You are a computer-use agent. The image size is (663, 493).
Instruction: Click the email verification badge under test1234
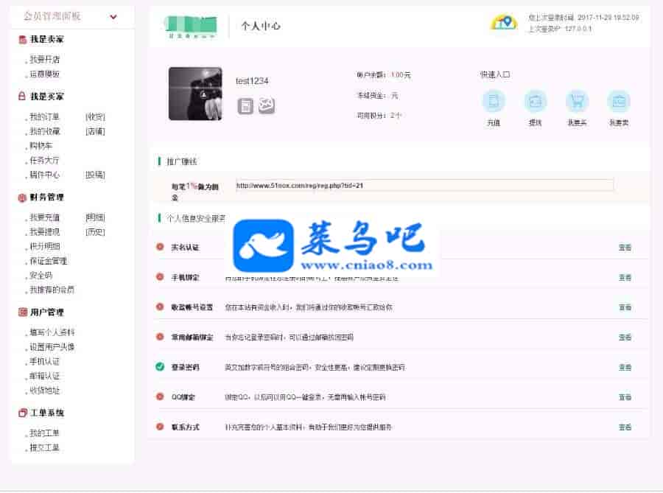click(x=266, y=106)
